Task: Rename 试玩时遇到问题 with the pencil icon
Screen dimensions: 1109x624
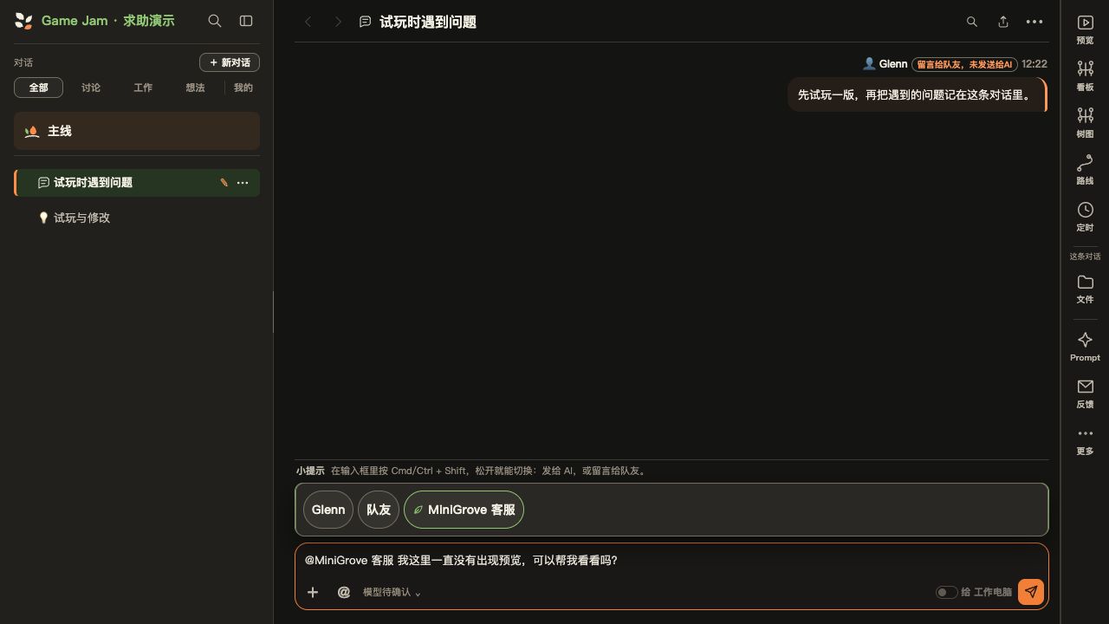Action: (x=224, y=183)
